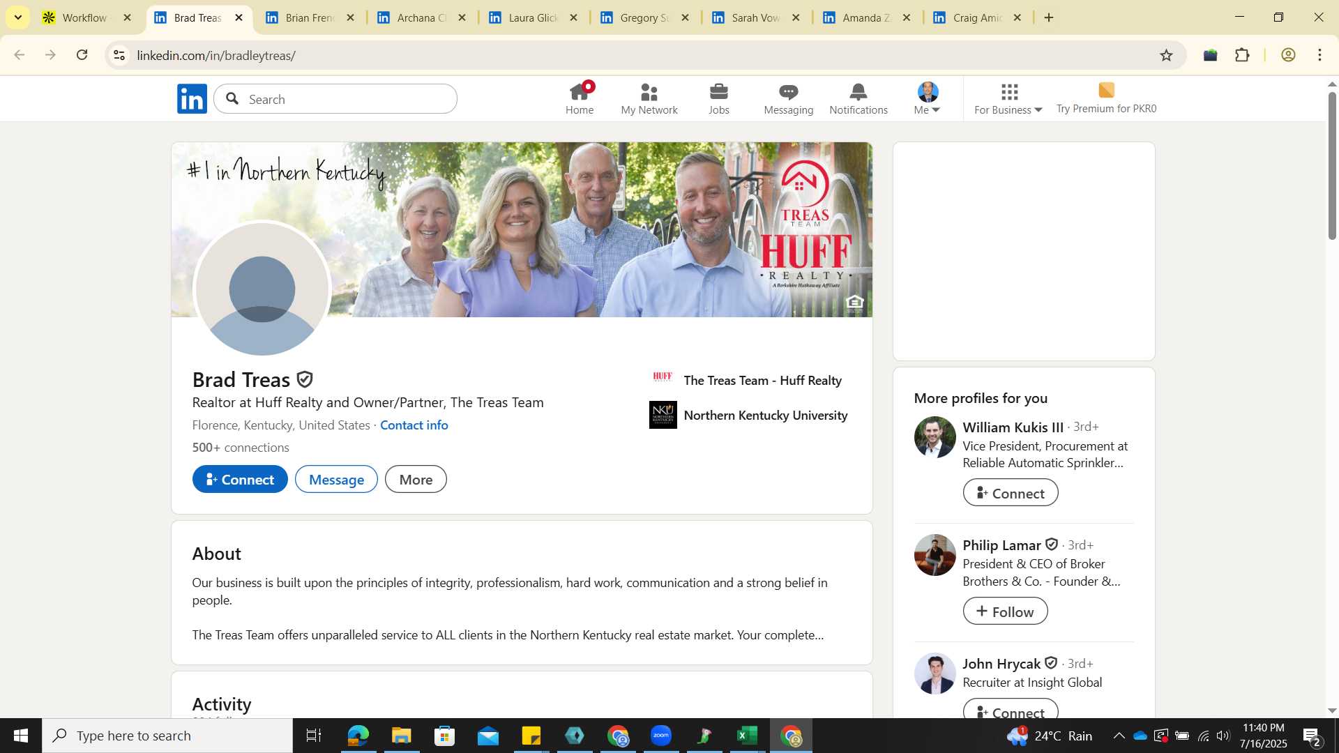Open Messaging chat icon

point(789,98)
